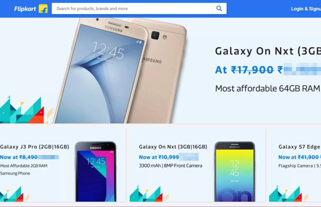The image size is (321, 207).
Task: Focus the product search input field
Action: click(x=132, y=9)
